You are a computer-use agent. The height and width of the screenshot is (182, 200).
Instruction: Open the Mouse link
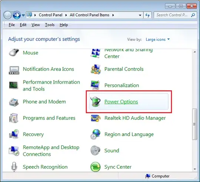point(31,53)
